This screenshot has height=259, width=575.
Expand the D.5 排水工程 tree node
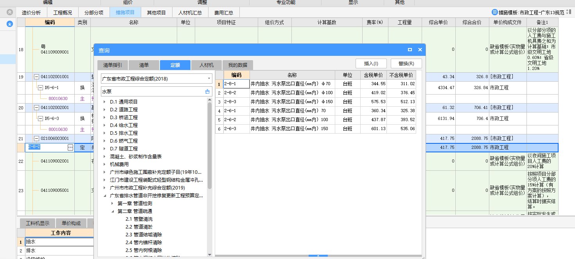104,133
